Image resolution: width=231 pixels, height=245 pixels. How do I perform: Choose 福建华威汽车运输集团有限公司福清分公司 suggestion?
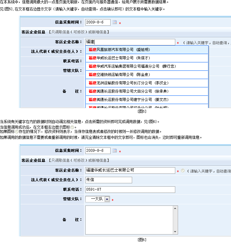coord(147,66)
